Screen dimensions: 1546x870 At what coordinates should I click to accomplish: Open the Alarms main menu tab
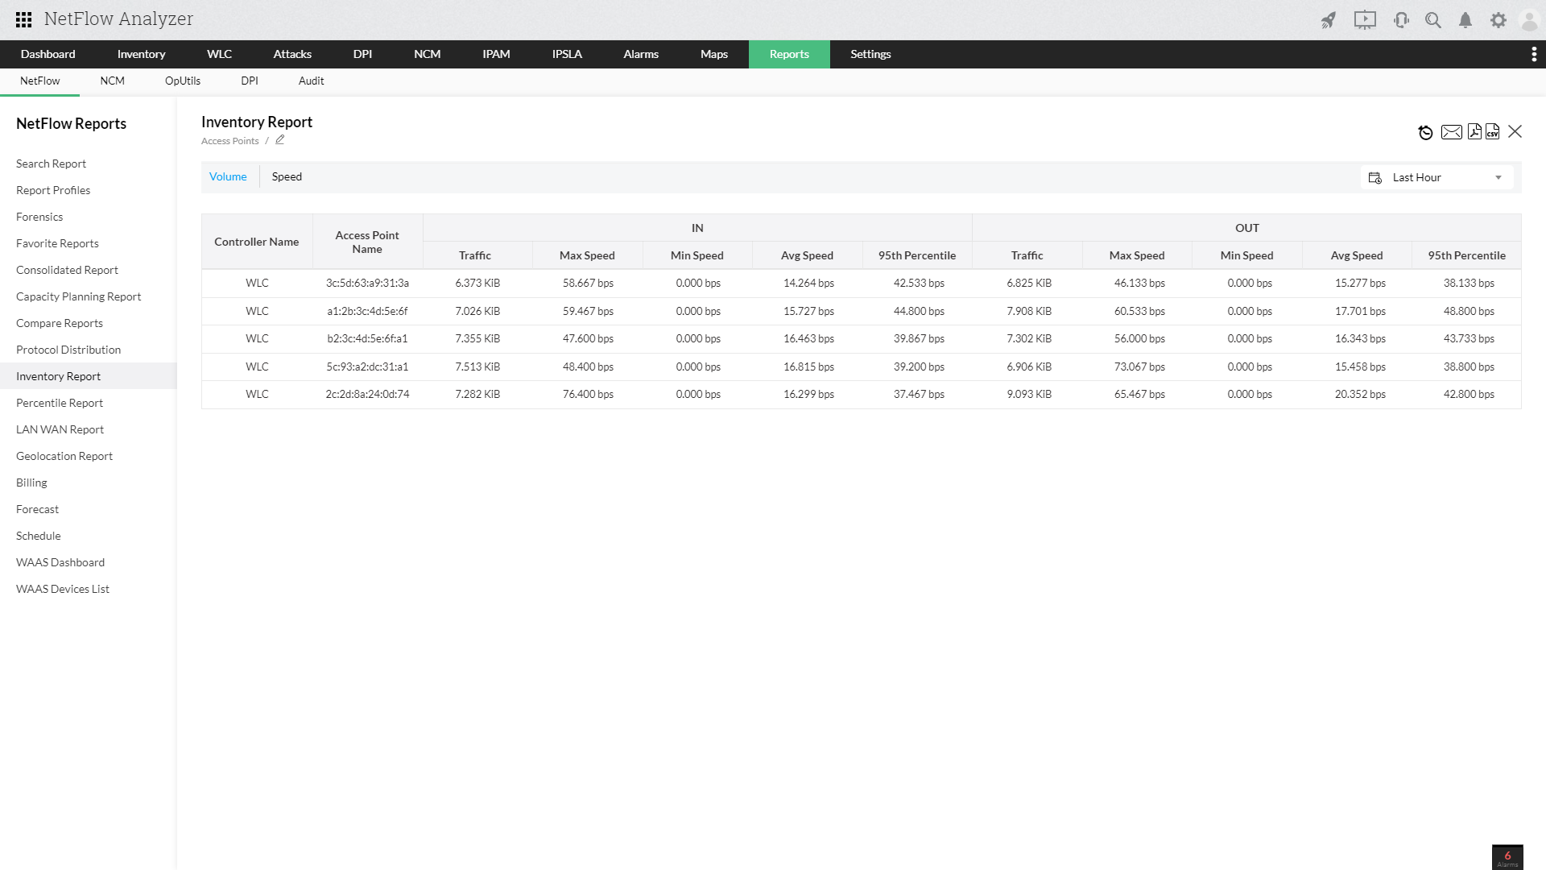(x=640, y=54)
